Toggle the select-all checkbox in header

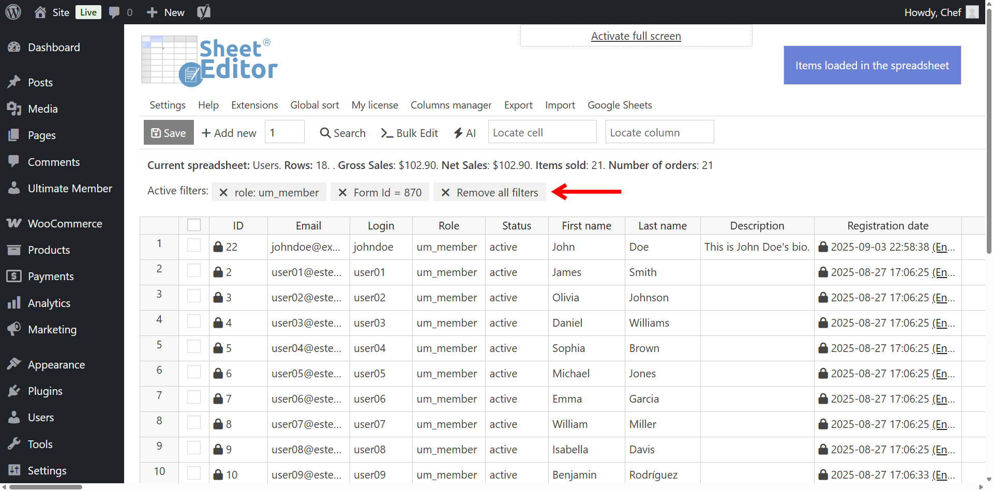194,225
